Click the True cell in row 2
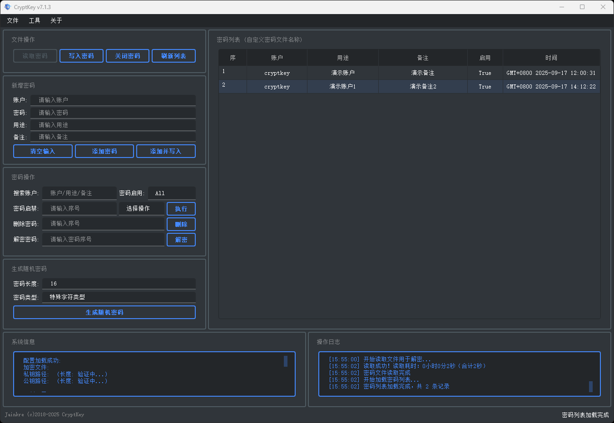Screen dimensions: 614x423 (485, 86)
